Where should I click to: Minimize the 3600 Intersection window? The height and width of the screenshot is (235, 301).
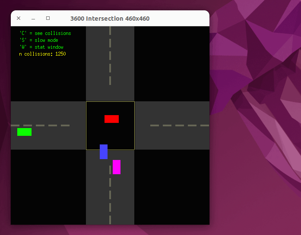(33, 18)
